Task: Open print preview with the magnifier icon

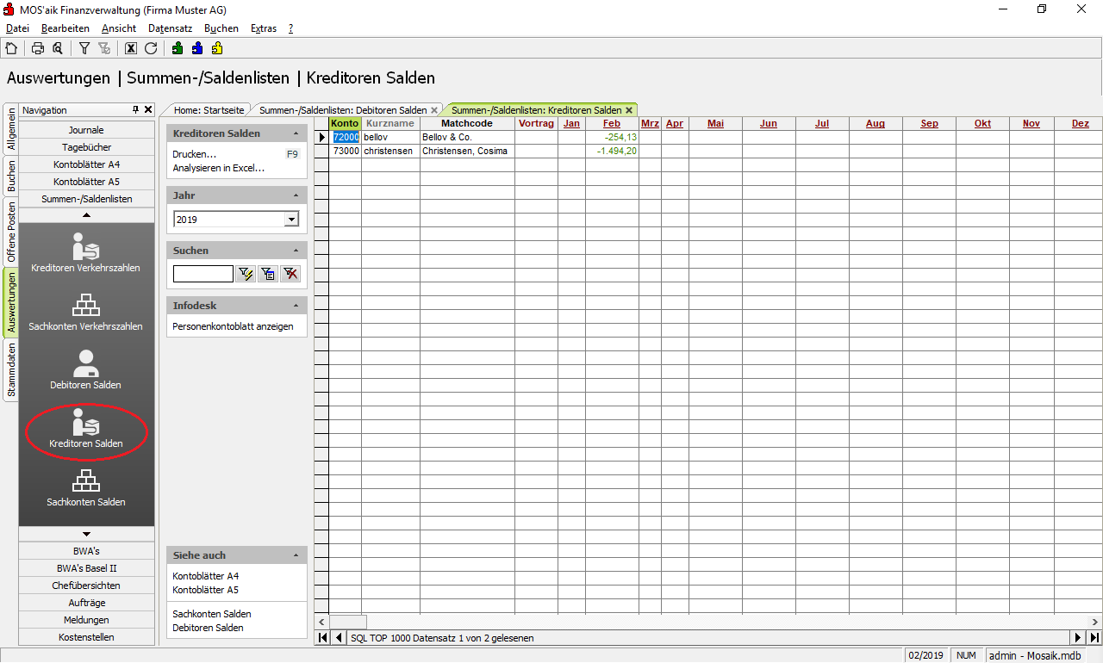Action: (58, 48)
